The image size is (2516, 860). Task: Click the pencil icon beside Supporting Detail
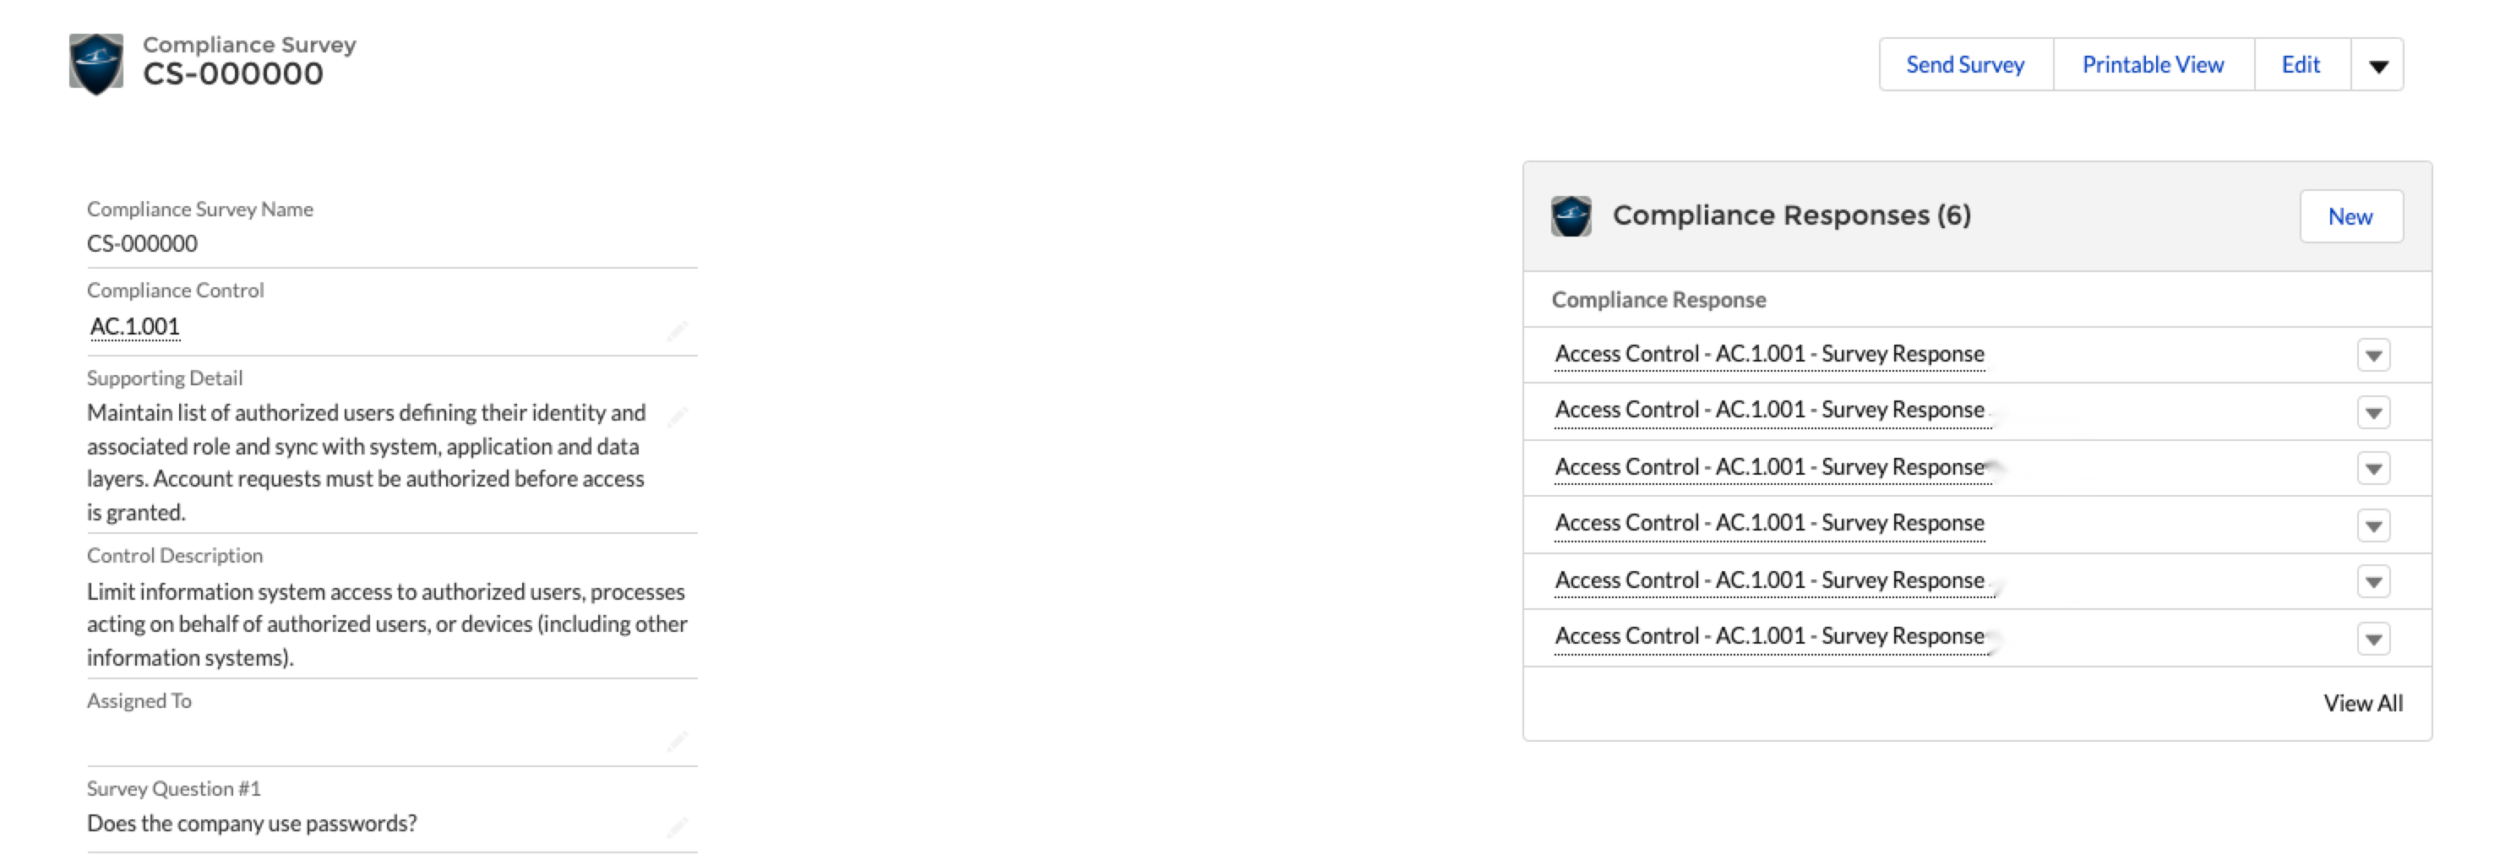pos(677,416)
